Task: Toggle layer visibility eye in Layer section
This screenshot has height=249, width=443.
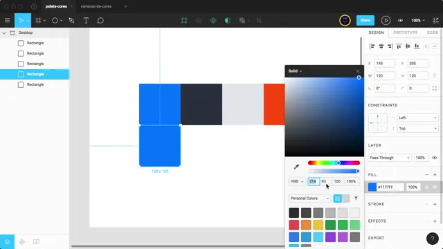Action: [x=435, y=158]
